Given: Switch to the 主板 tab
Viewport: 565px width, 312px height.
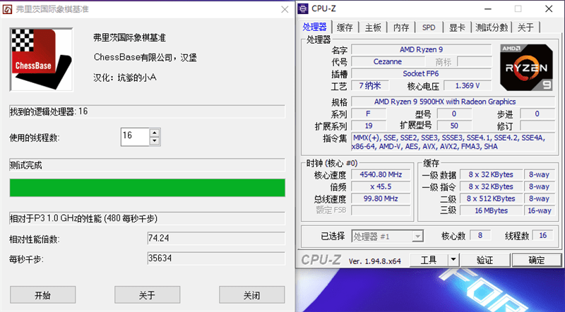Looking at the screenshot, I should [x=373, y=27].
